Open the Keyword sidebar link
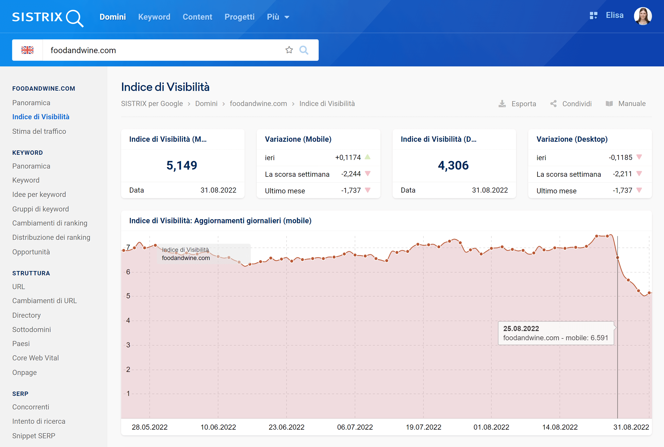 coord(26,180)
